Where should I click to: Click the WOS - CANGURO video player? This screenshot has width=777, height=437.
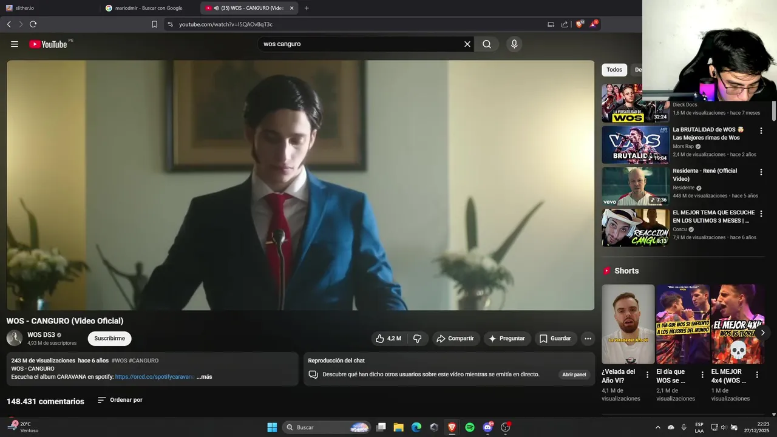coord(300,185)
